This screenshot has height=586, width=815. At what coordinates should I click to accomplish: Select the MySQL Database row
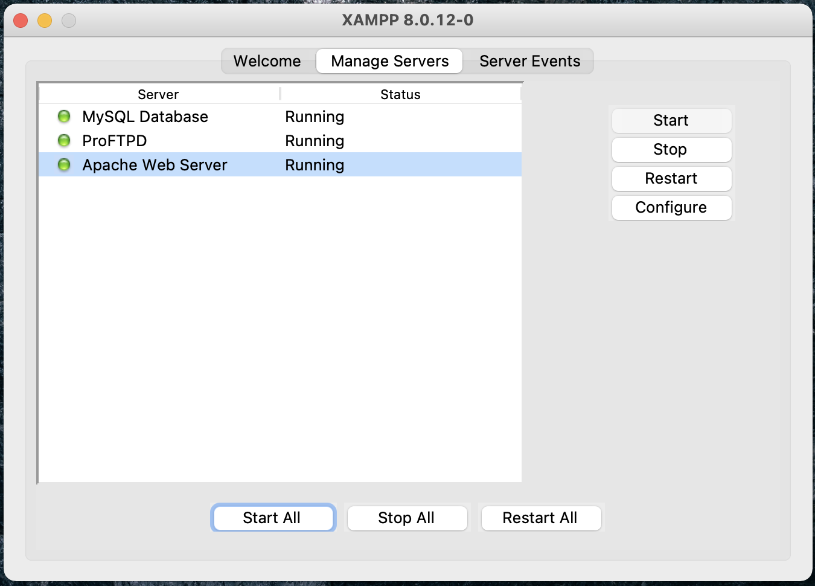coord(280,116)
